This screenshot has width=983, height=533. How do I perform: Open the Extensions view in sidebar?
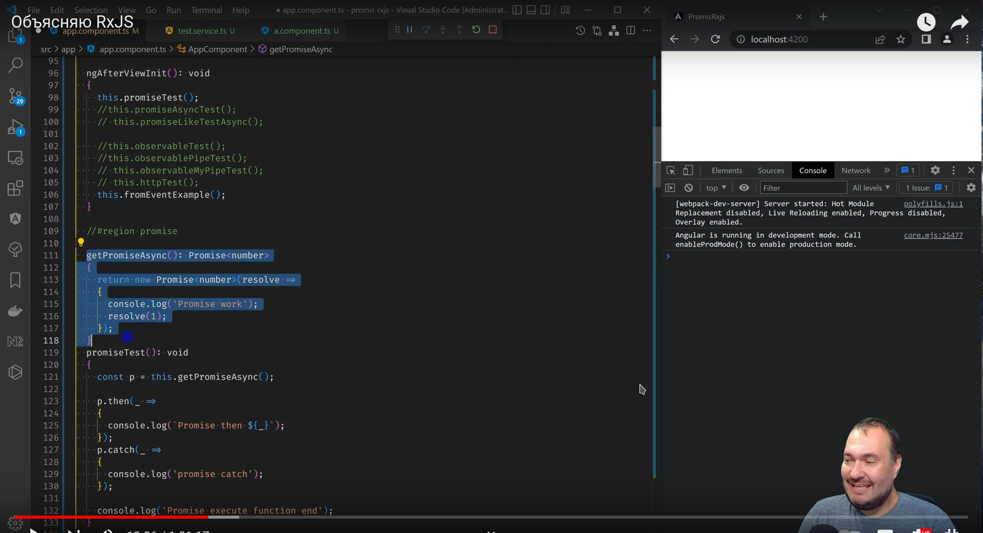coord(15,188)
